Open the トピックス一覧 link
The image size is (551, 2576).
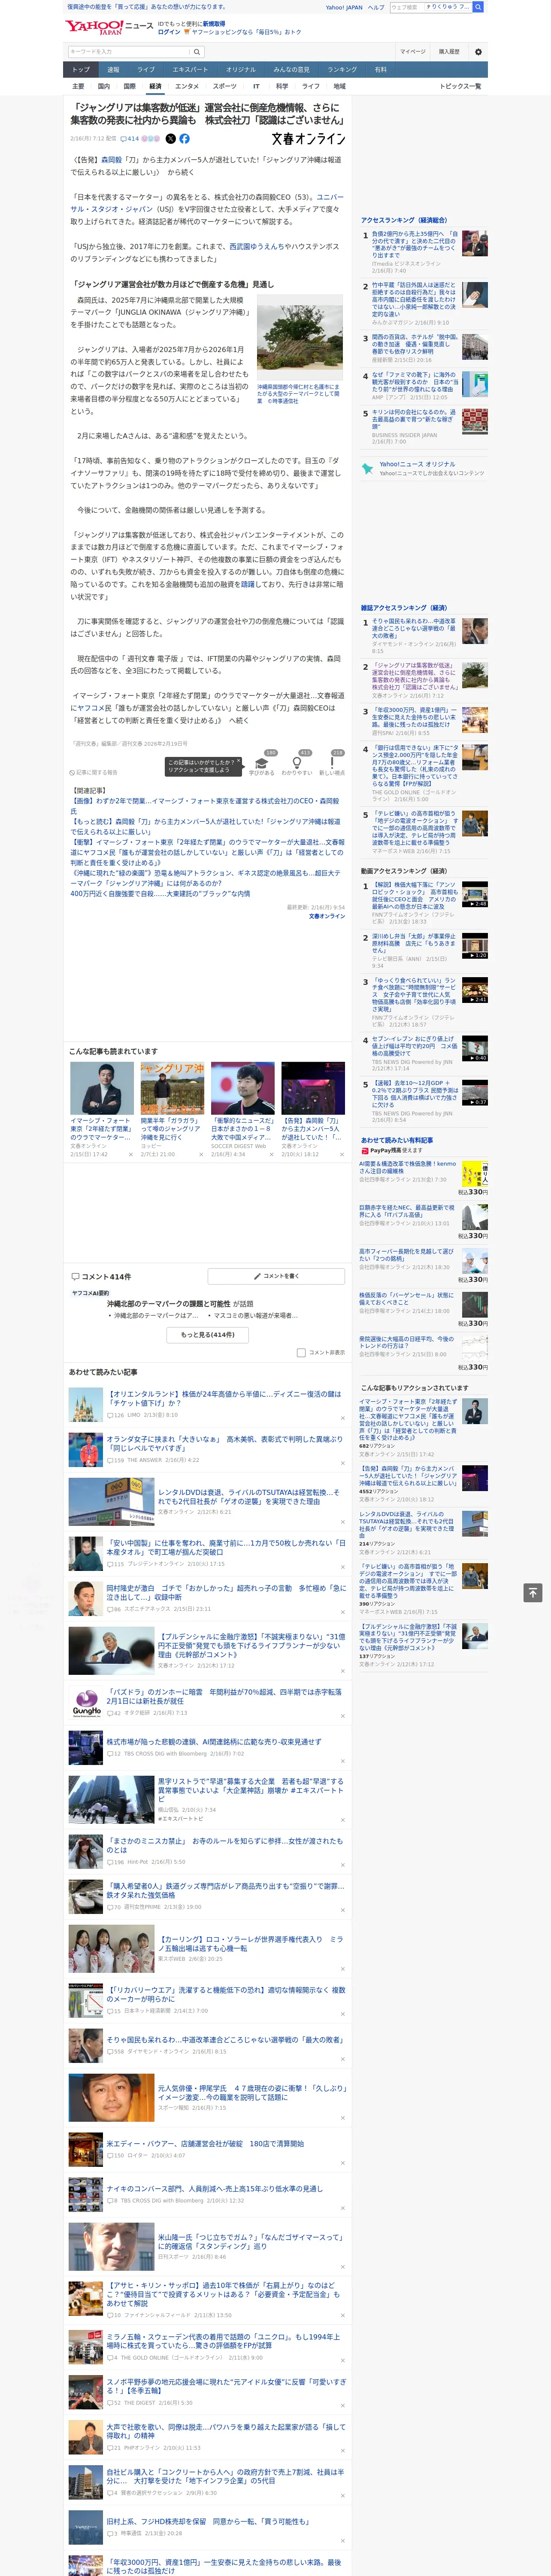460,86
